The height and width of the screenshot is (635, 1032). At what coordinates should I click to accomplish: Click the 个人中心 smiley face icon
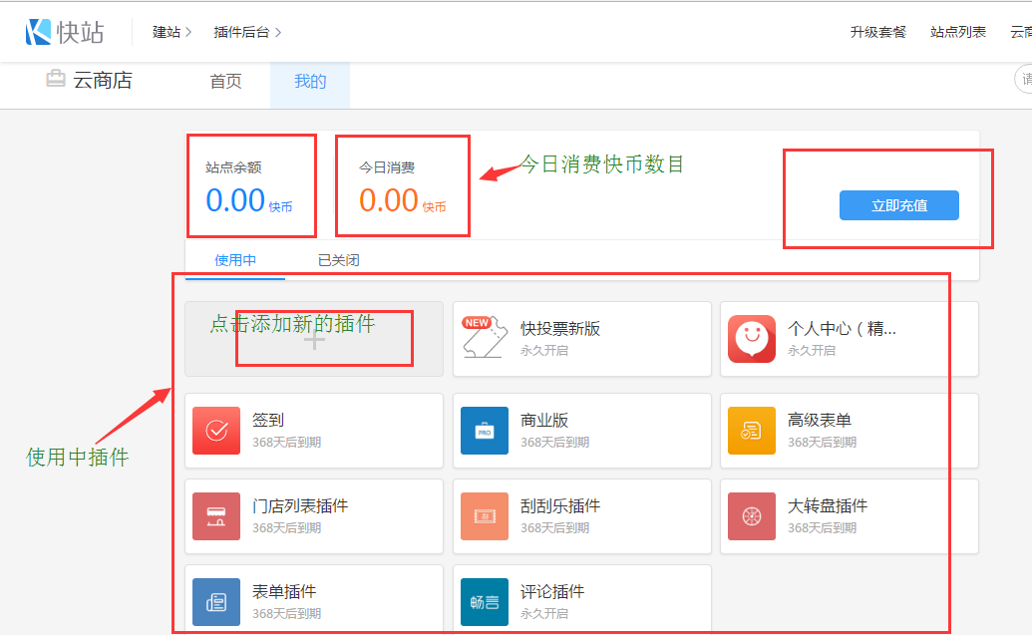tap(751, 339)
